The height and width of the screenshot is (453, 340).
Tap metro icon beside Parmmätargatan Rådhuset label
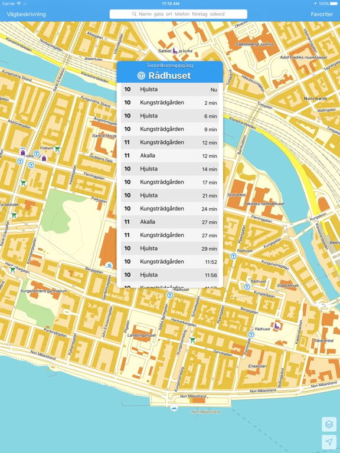(251, 334)
